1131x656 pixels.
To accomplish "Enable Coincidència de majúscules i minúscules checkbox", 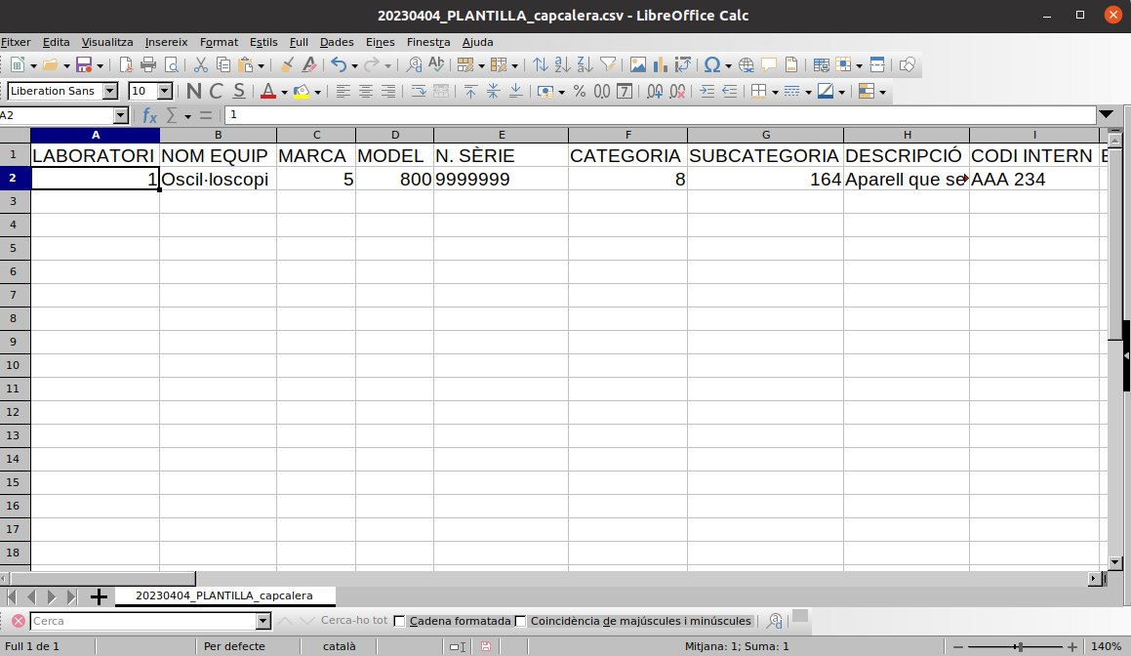I will (x=520, y=621).
